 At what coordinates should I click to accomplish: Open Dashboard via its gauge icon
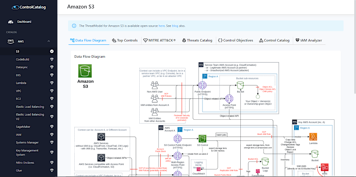[x=11, y=22]
